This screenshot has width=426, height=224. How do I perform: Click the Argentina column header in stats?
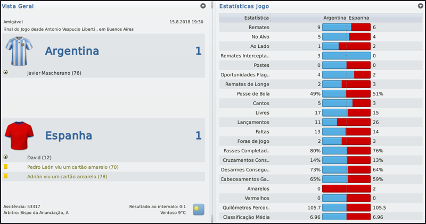(334, 18)
